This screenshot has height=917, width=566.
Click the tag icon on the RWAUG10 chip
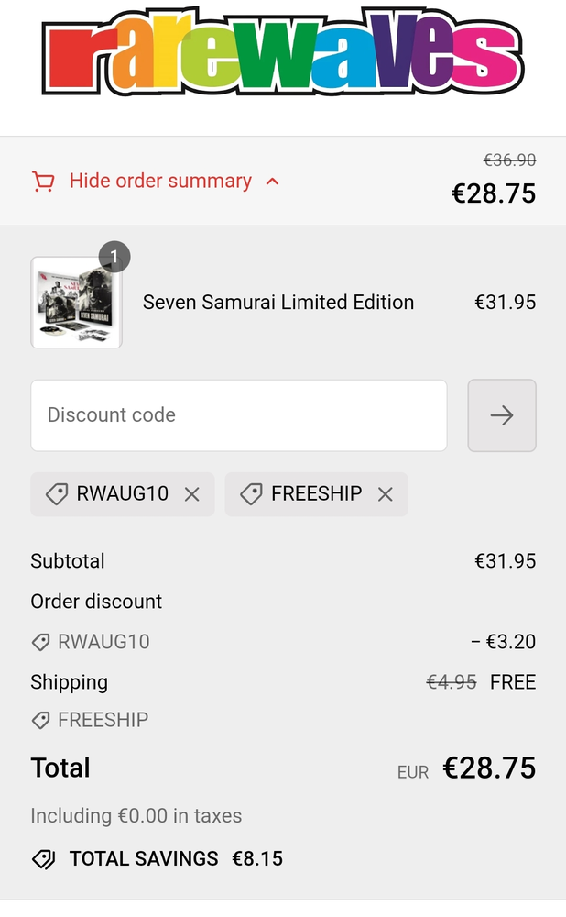pos(57,494)
